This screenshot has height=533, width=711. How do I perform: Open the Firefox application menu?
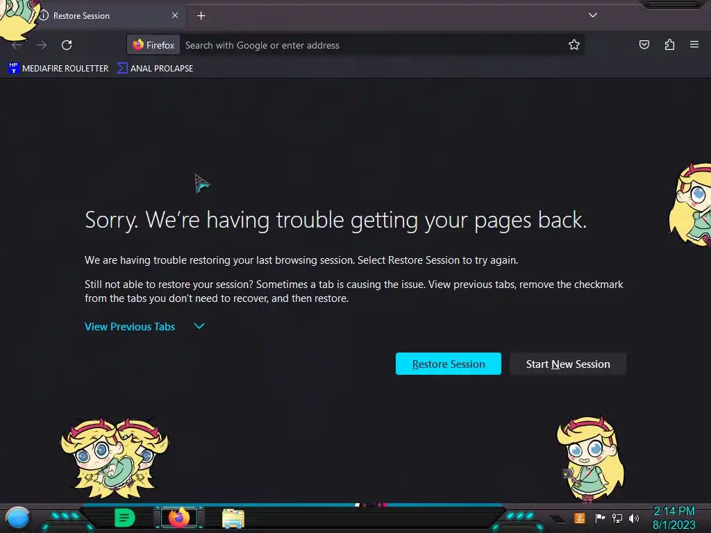coord(694,44)
